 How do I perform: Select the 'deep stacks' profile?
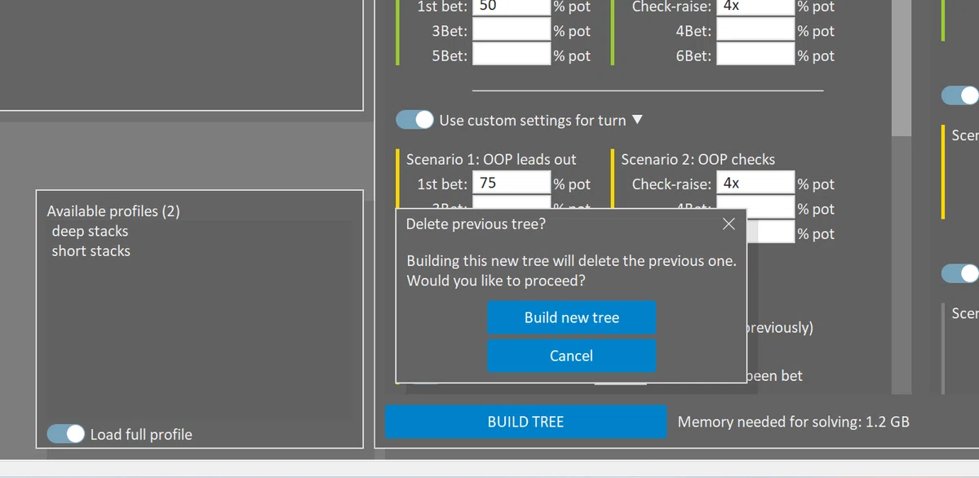coord(90,231)
